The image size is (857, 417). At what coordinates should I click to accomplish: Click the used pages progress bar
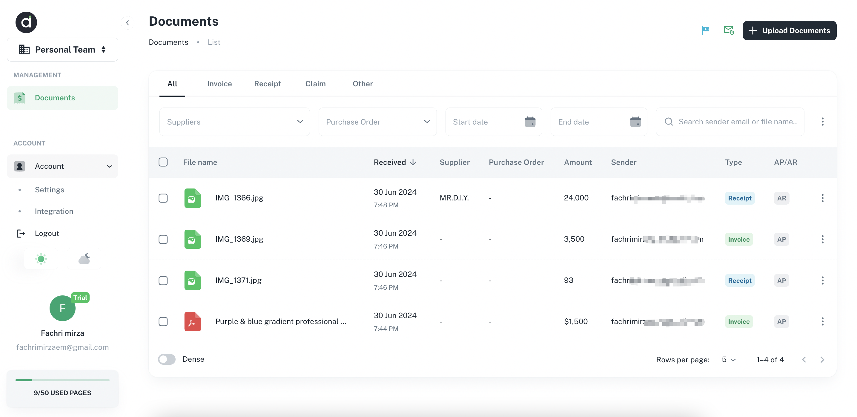[62, 380]
